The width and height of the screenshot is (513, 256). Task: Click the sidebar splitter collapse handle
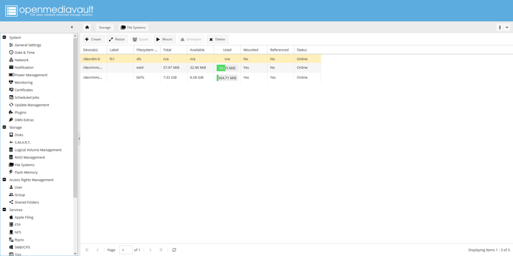click(x=79, y=139)
